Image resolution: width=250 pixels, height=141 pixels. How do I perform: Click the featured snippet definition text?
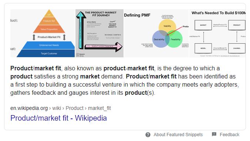tap(125, 80)
